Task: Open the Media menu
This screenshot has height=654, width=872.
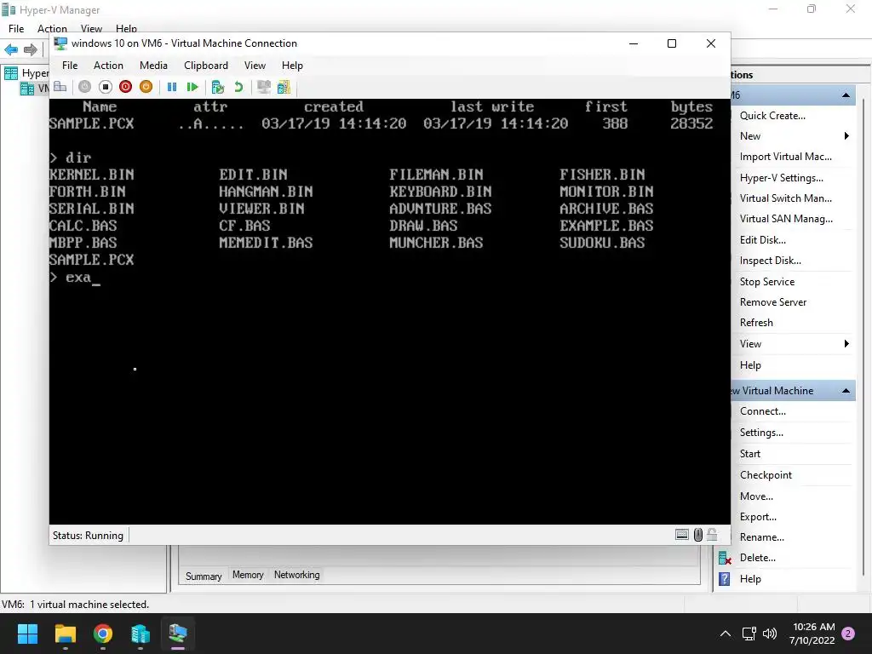Action: (153, 66)
